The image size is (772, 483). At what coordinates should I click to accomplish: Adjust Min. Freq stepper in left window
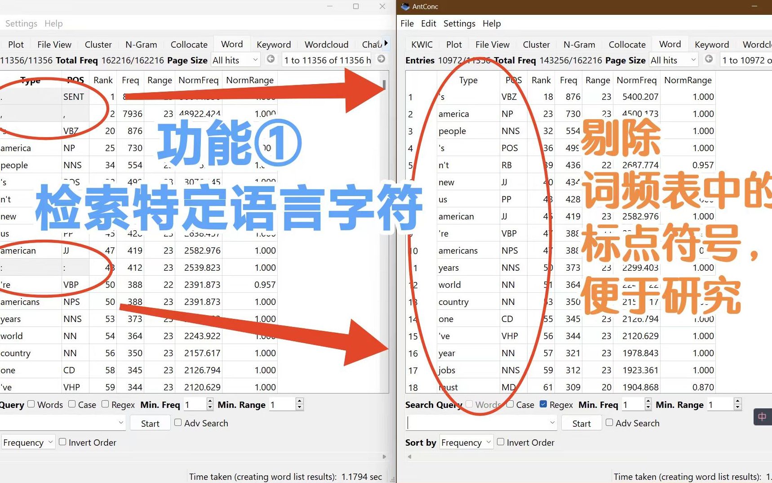click(210, 404)
